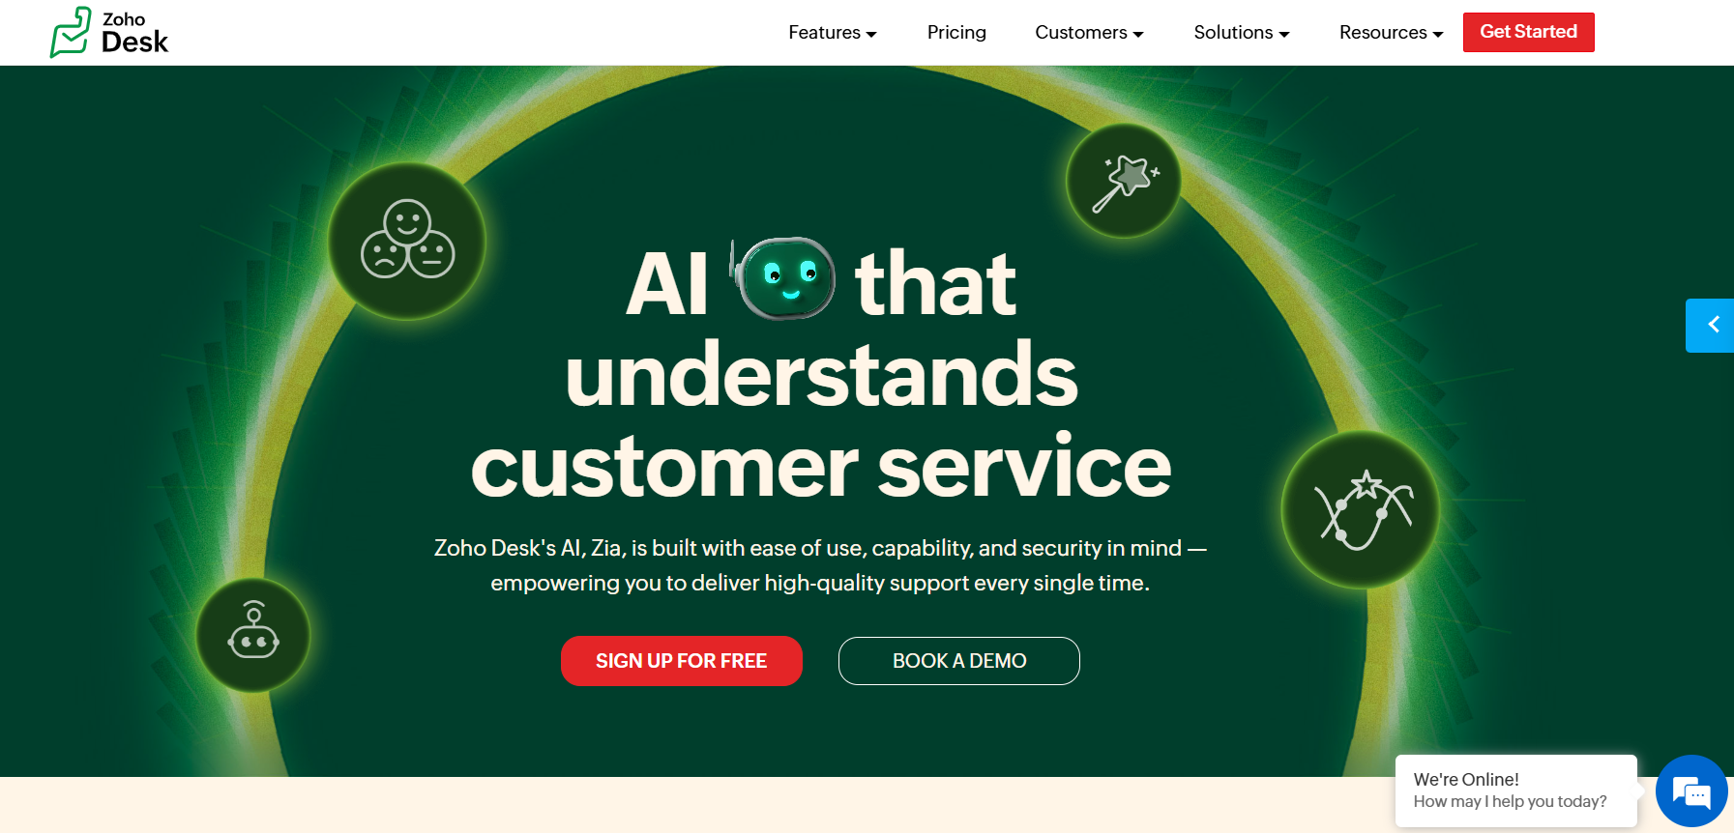The image size is (1734, 833).
Task: Open the live chat bubble icon
Action: click(1691, 791)
